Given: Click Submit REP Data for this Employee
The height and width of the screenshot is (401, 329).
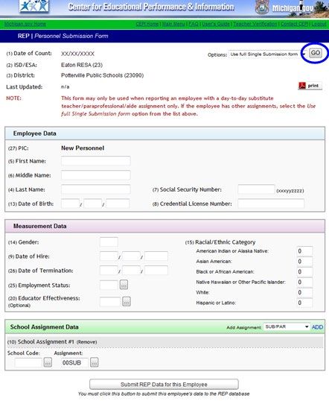Looking at the screenshot, I should [x=164, y=385].
